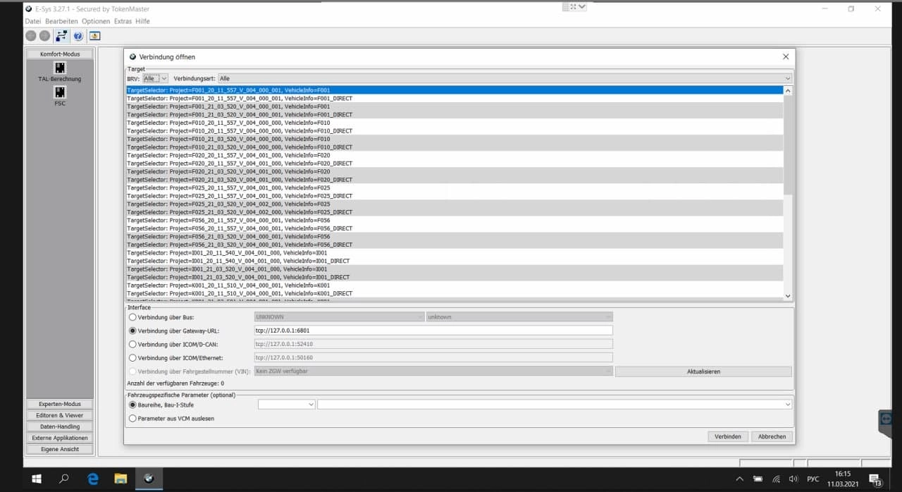Click the connect/disconnect toolbar icon with arrows
Image resolution: width=902 pixels, height=492 pixels.
(61, 35)
